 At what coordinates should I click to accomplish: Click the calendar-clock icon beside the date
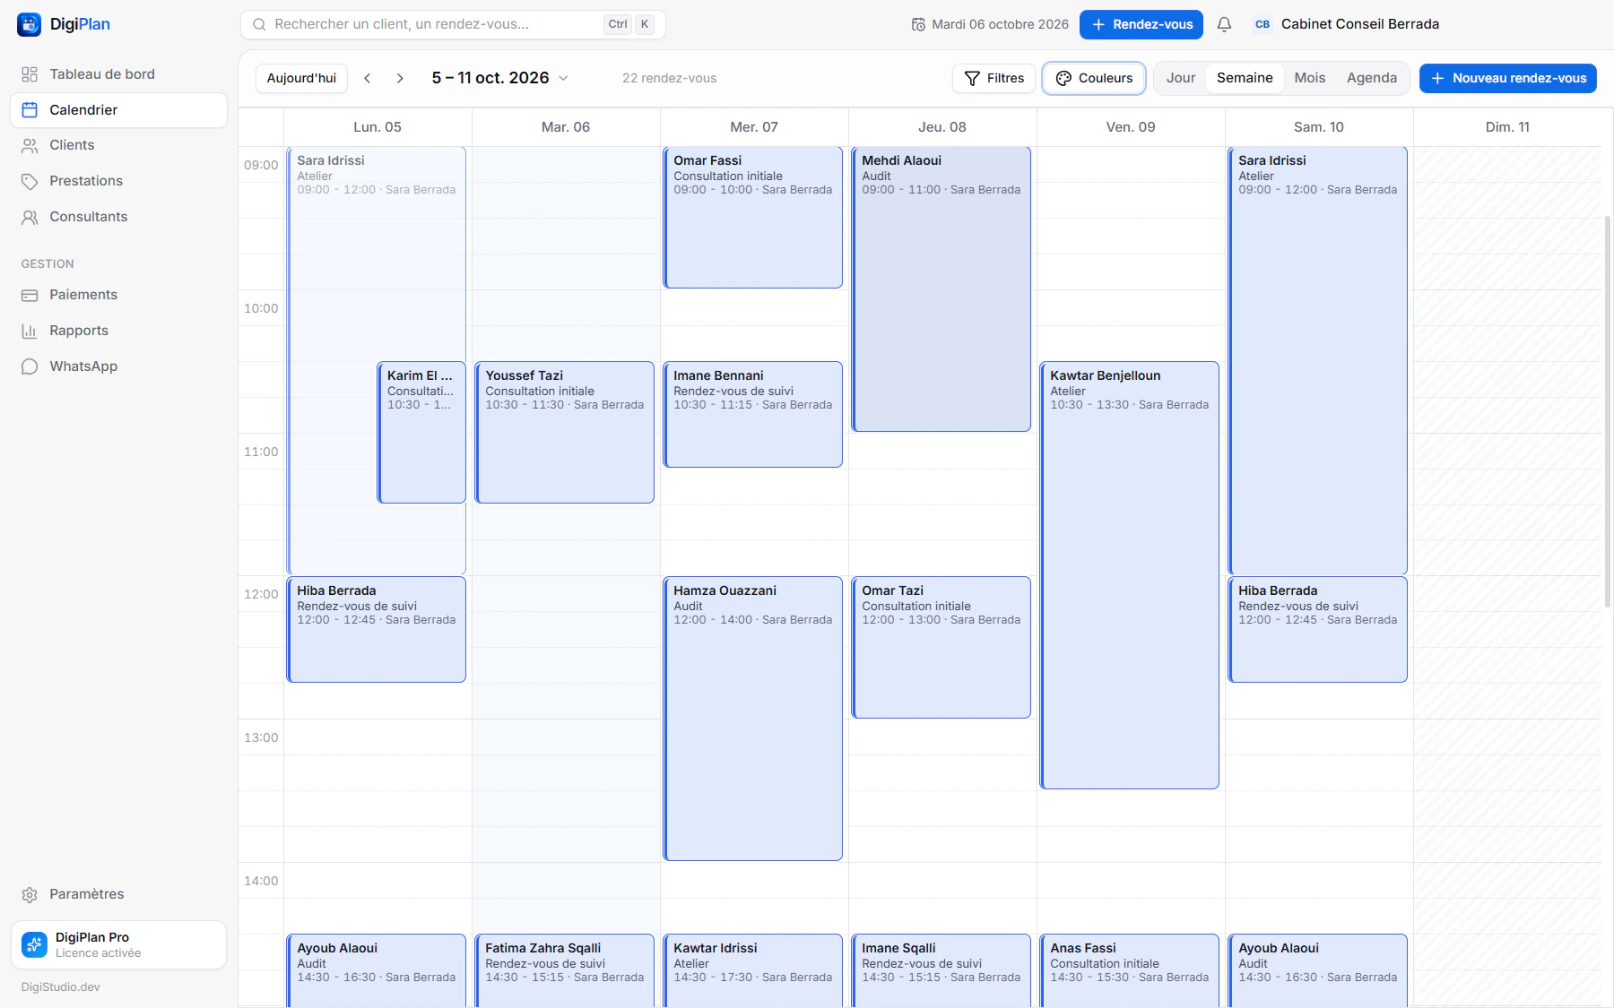[x=918, y=24]
